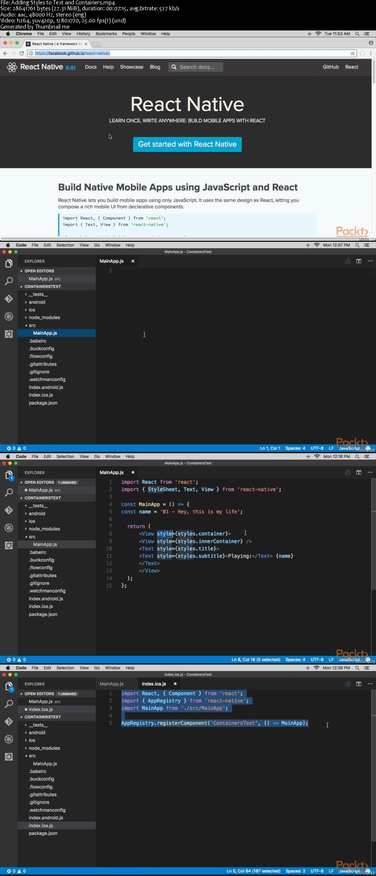The width and height of the screenshot is (376, 876).
Task: Open the Docs link on React Native site
Action: [91, 67]
